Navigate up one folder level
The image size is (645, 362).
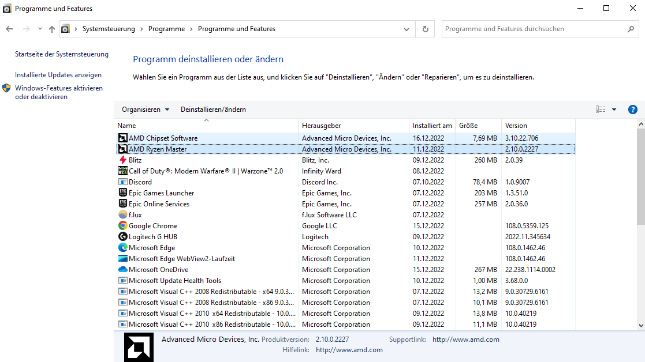[x=52, y=29]
